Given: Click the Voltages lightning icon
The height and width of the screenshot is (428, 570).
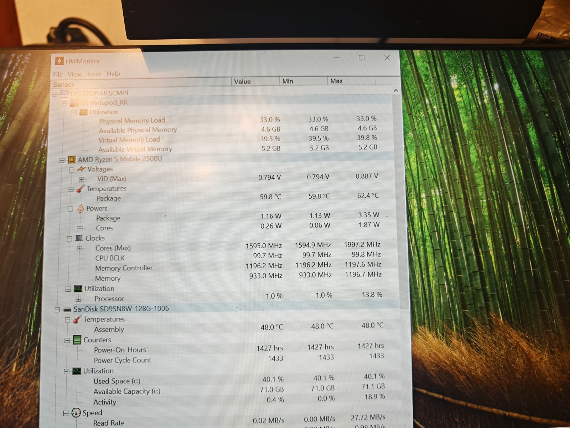Looking at the screenshot, I should (82, 169).
